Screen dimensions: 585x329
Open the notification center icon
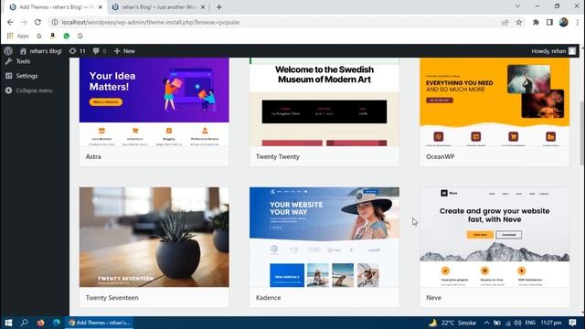(x=573, y=323)
